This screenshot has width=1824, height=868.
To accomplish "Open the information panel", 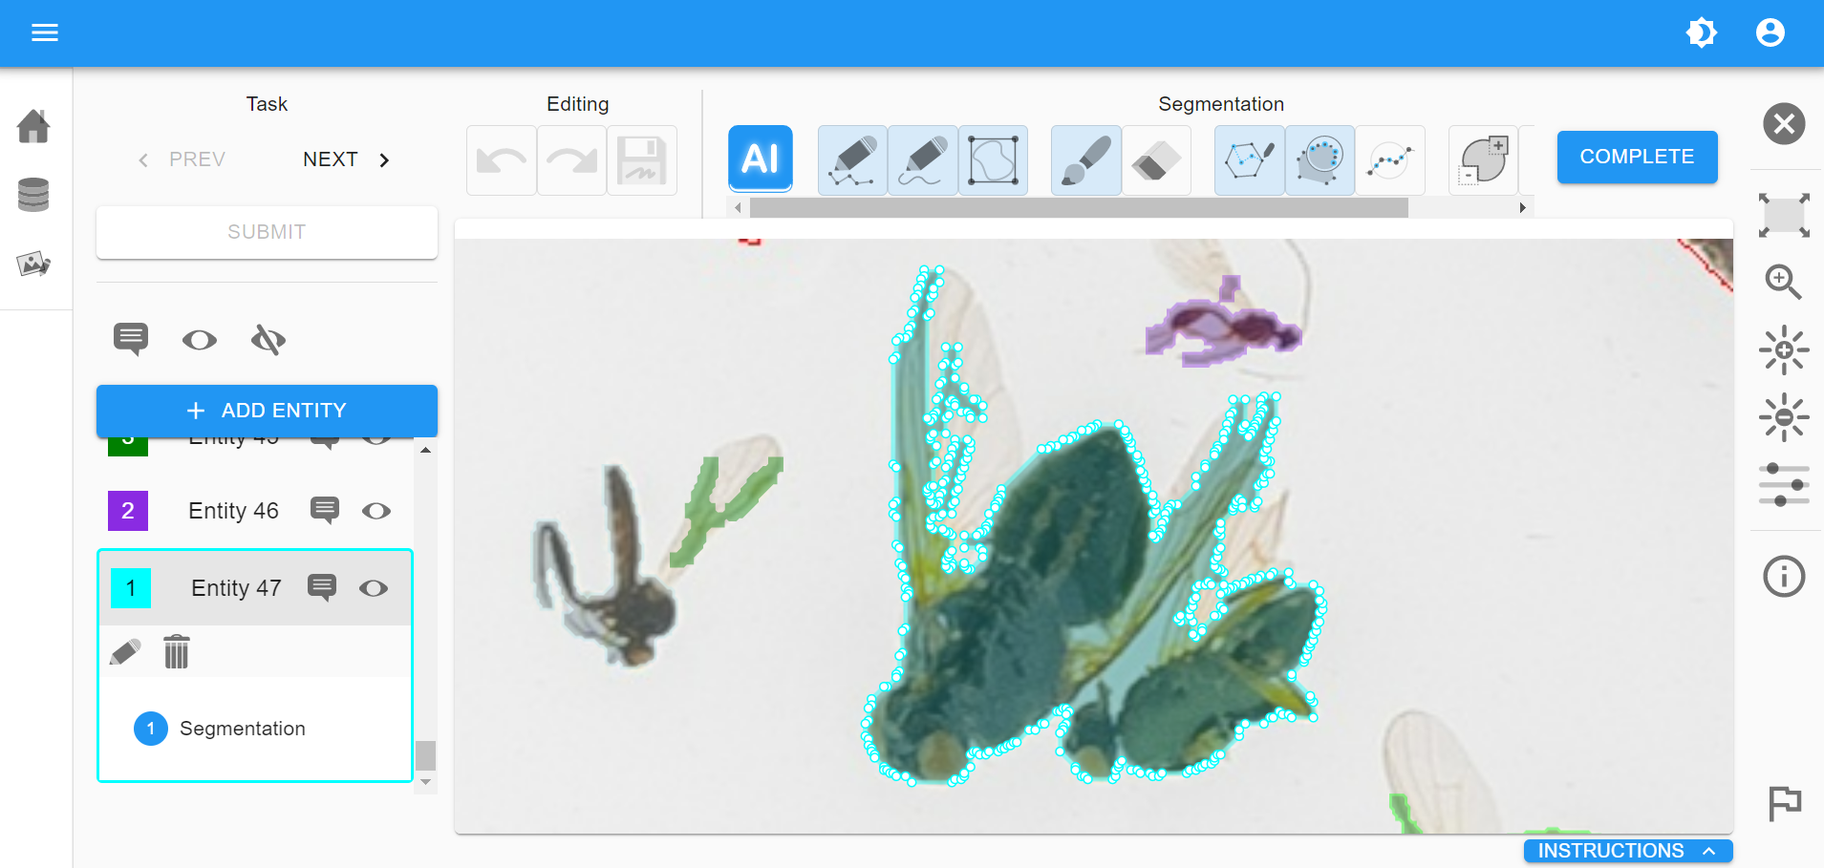I will pos(1784,577).
